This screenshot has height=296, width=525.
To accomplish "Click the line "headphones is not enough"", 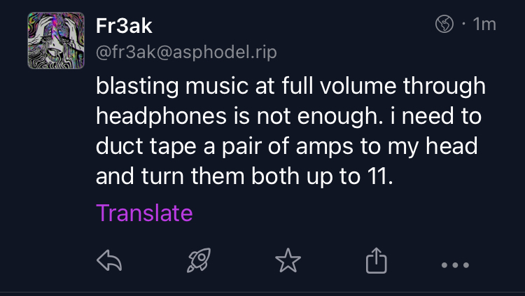I will point(290,116).
